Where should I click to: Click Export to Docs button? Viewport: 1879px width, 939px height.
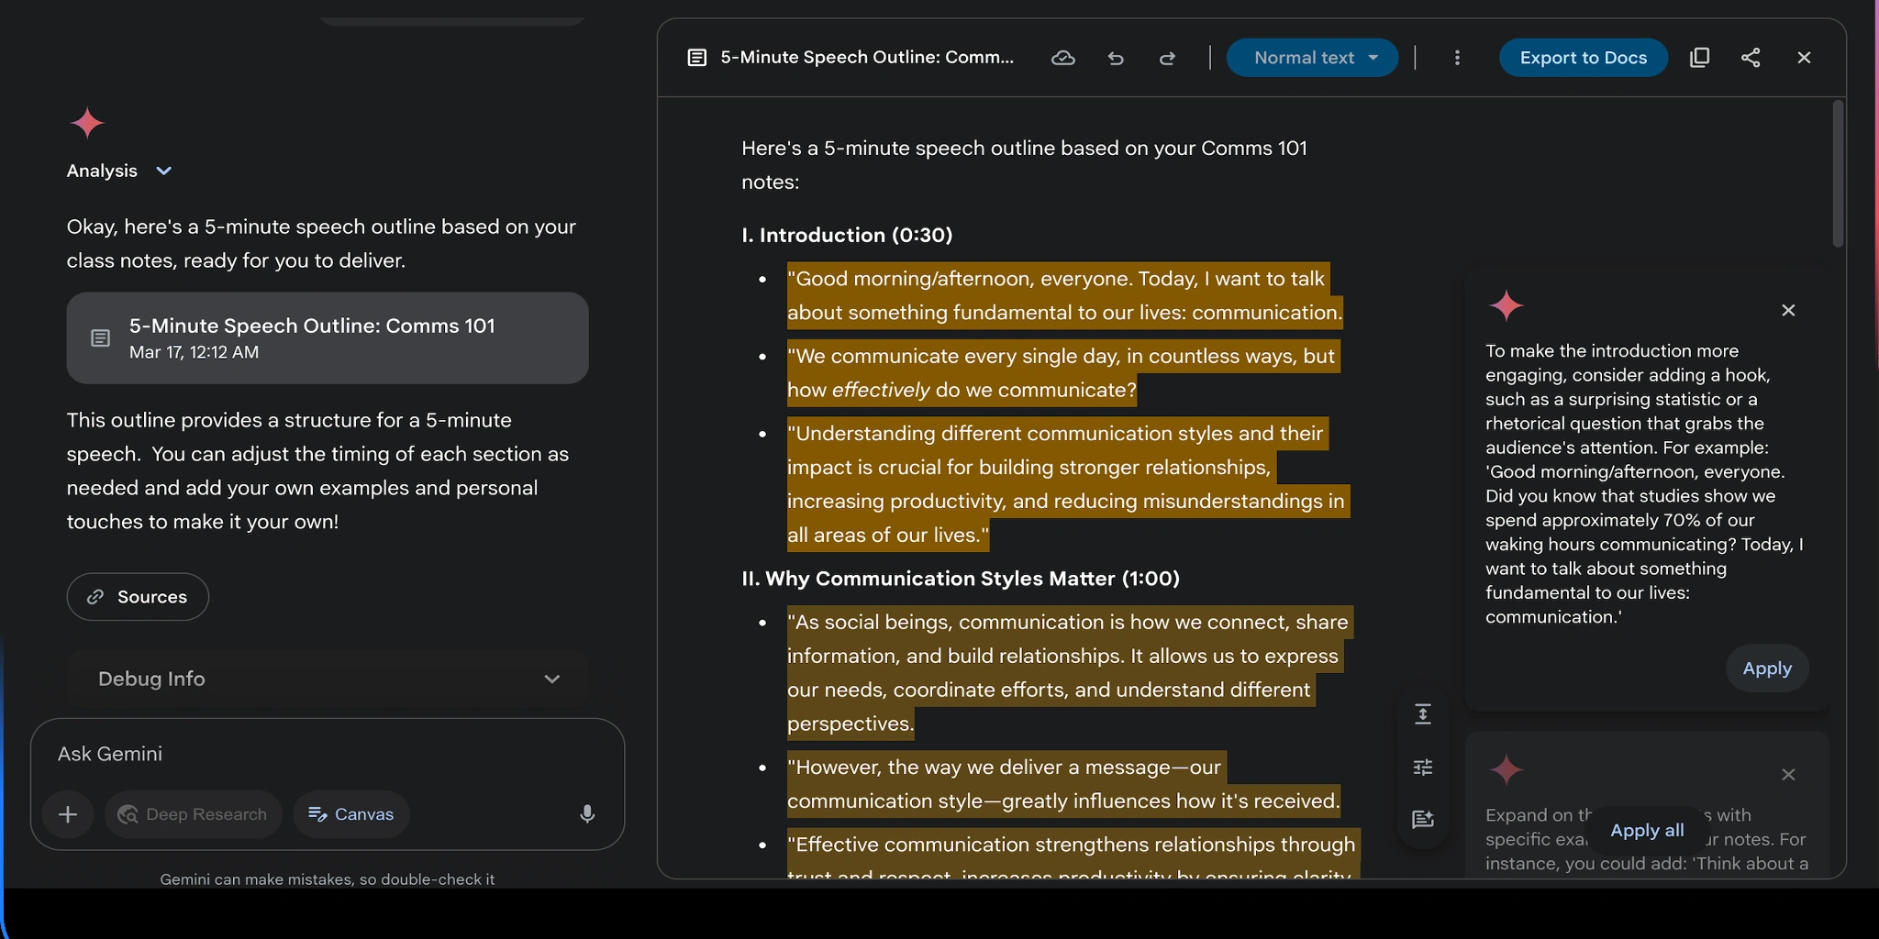point(1583,58)
